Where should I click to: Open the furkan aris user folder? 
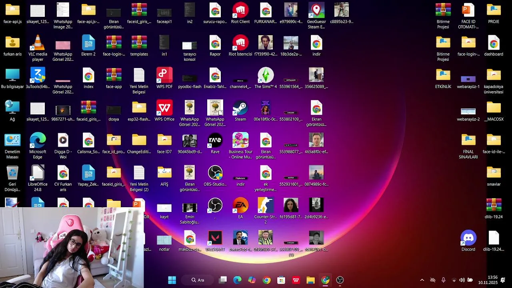[12, 46]
